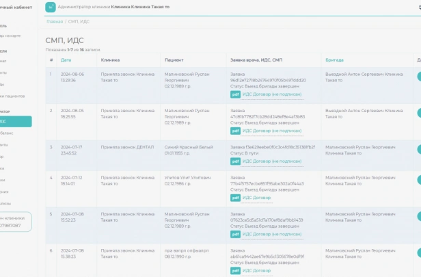Open pdf icon for 2024-08-05 request
Viewport: 421px width, 277px height.
[235, 131]
